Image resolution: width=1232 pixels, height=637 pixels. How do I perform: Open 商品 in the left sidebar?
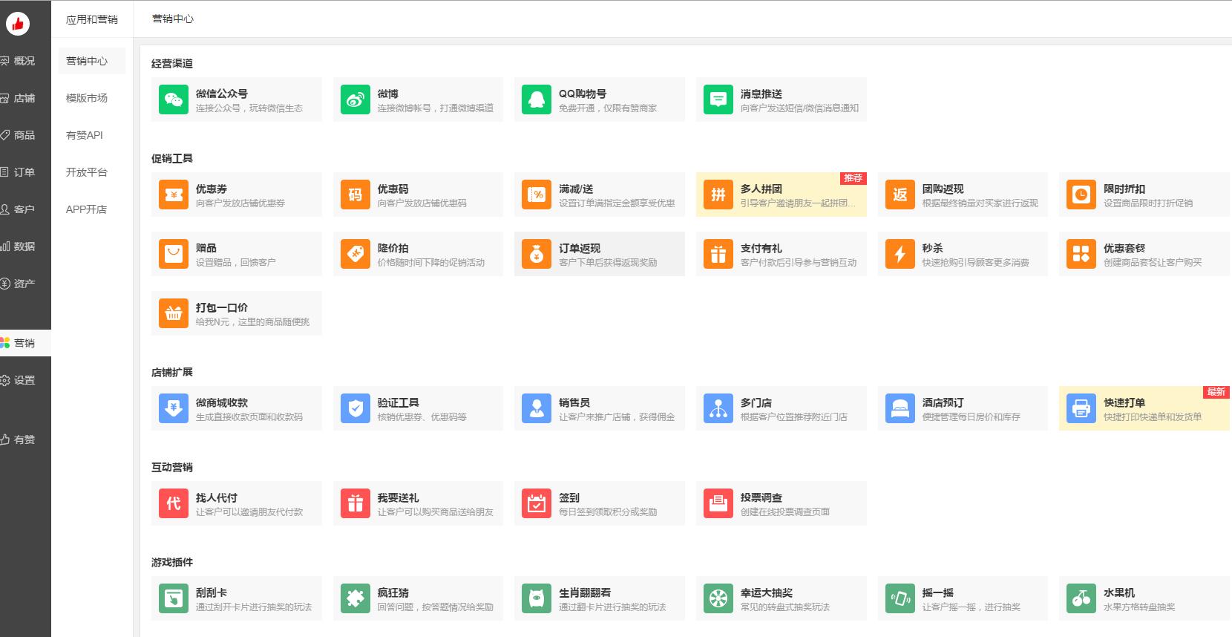pos(24,135)
